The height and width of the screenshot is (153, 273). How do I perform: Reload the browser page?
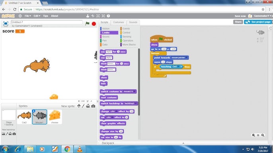click(x=15, y=10)
